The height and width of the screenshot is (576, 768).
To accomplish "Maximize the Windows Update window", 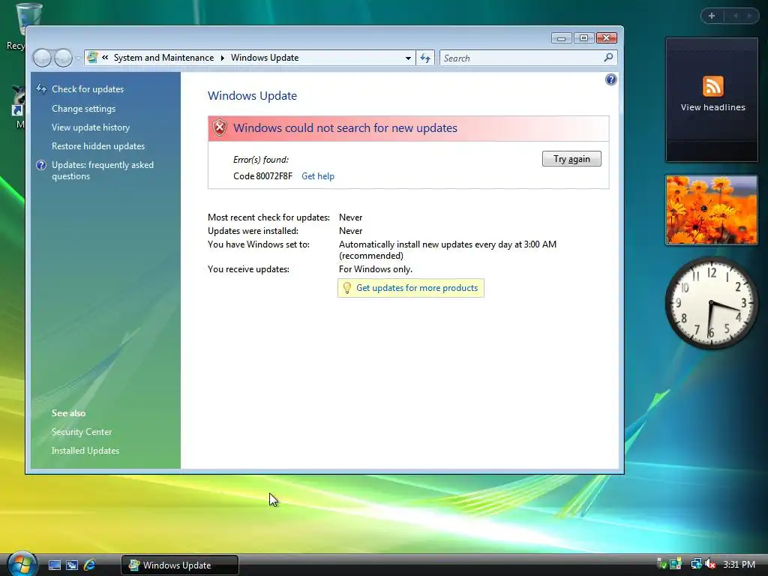I will tap(583, 37).
